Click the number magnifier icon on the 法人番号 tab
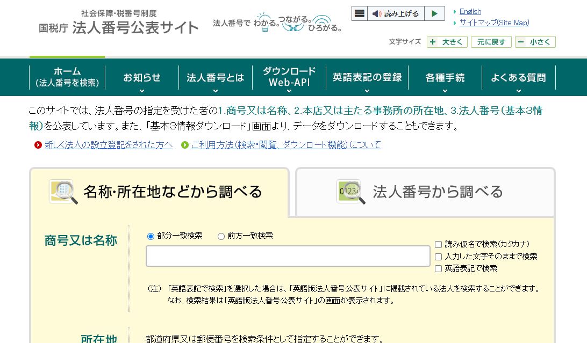 coord(351,192)
